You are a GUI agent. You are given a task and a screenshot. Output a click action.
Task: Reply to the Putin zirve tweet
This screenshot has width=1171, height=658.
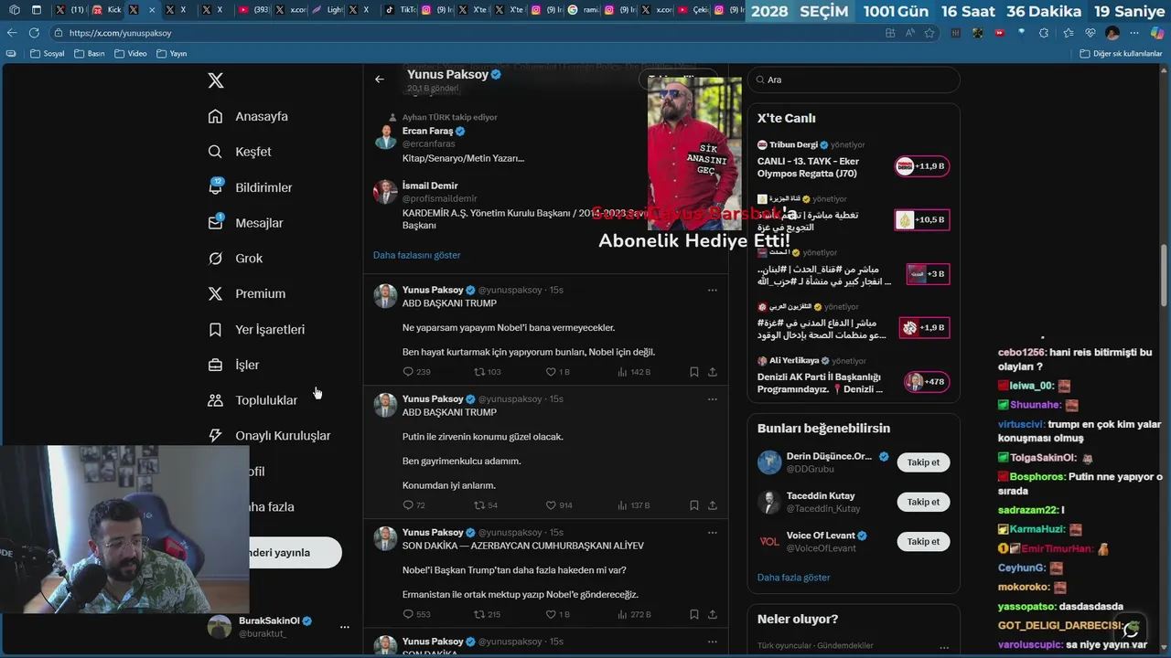point(414,505)
